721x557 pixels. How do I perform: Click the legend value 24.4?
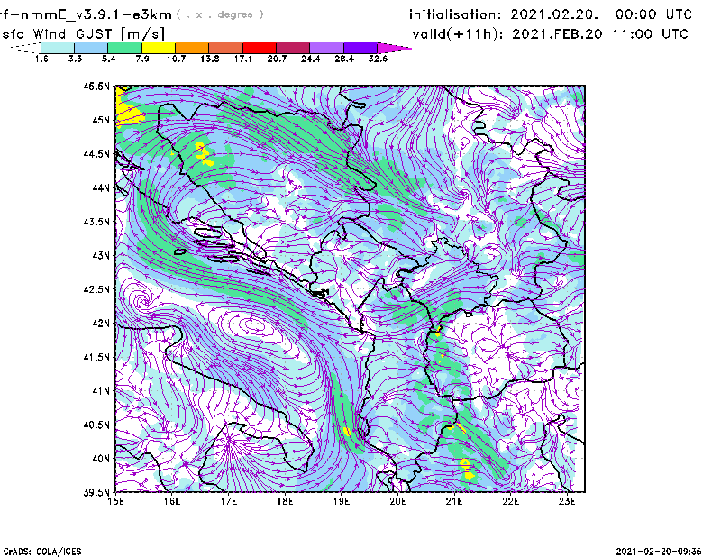click(310, 59)
